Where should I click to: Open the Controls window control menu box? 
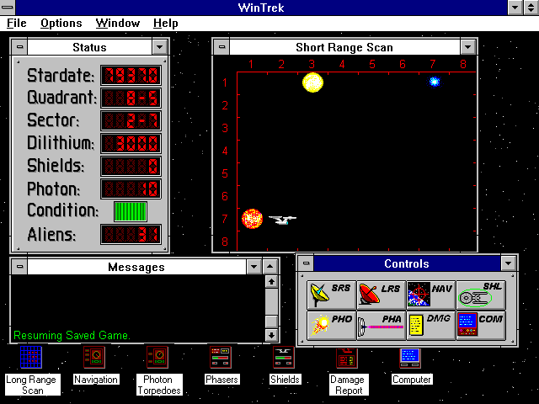(306, 263)
